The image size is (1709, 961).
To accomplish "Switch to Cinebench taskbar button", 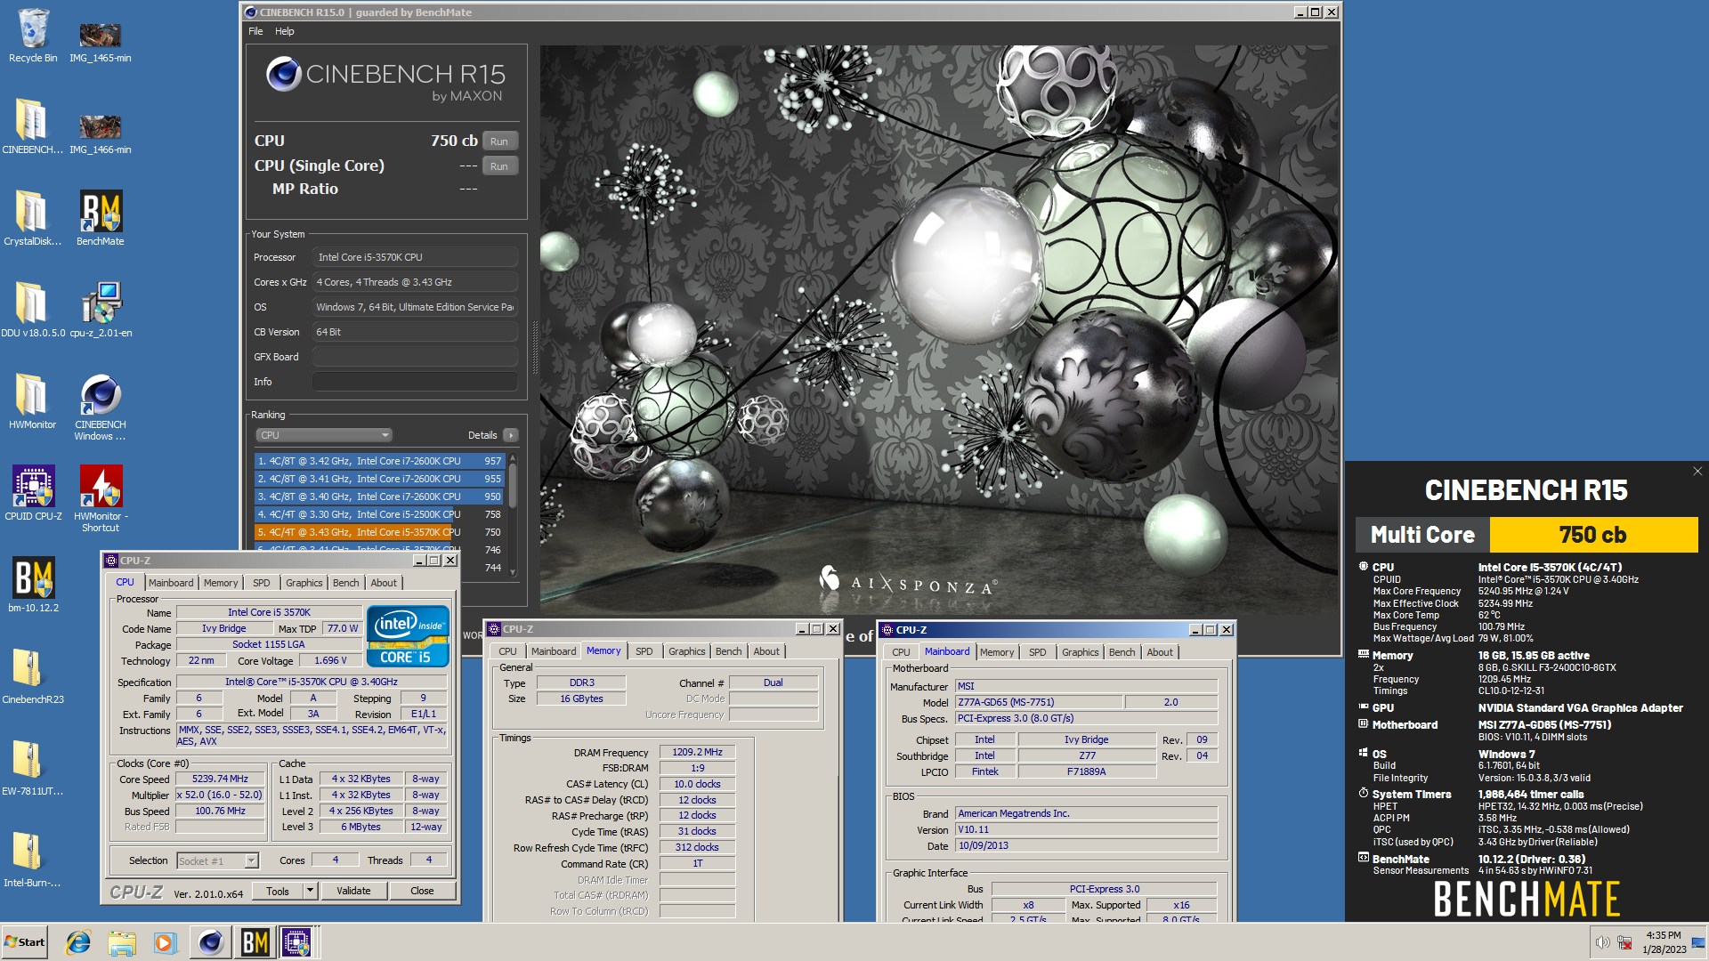I will [211, 942].
